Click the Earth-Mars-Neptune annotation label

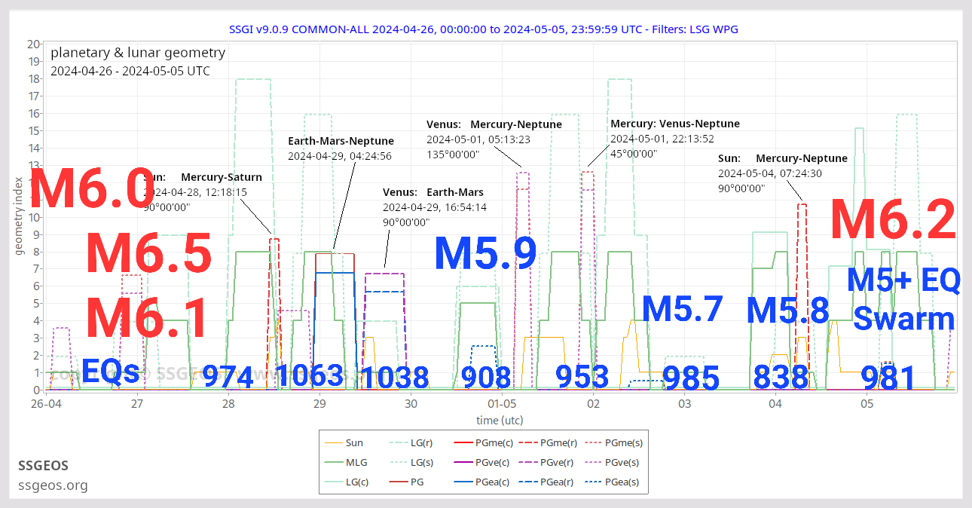pos(341,141)
